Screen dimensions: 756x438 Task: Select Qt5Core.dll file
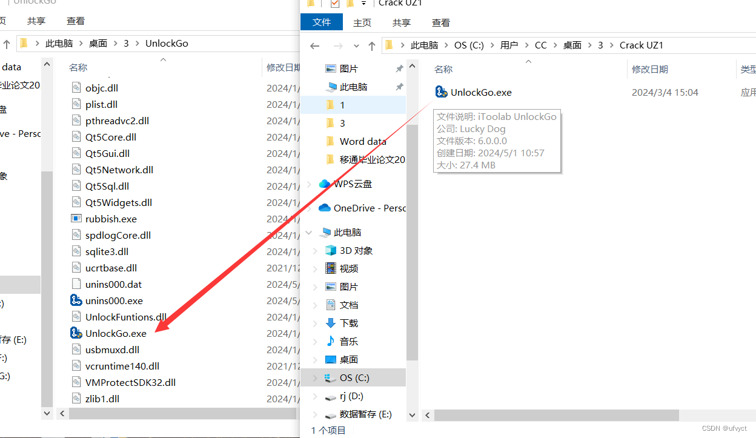coord(111,137)
